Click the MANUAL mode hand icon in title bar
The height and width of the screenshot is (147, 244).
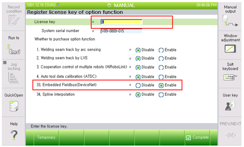[109, 5]
